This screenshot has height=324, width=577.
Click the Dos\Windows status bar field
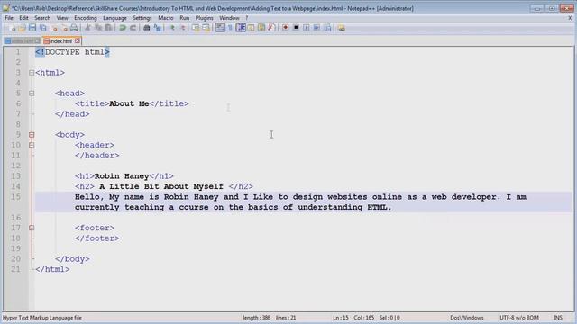pyautogui.click(x=467, y=318)
